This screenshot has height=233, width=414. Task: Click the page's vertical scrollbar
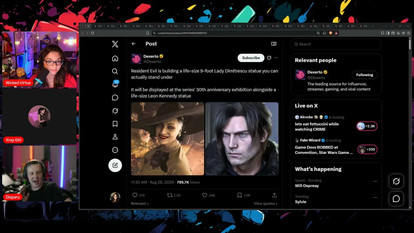(x=410, y=44)
